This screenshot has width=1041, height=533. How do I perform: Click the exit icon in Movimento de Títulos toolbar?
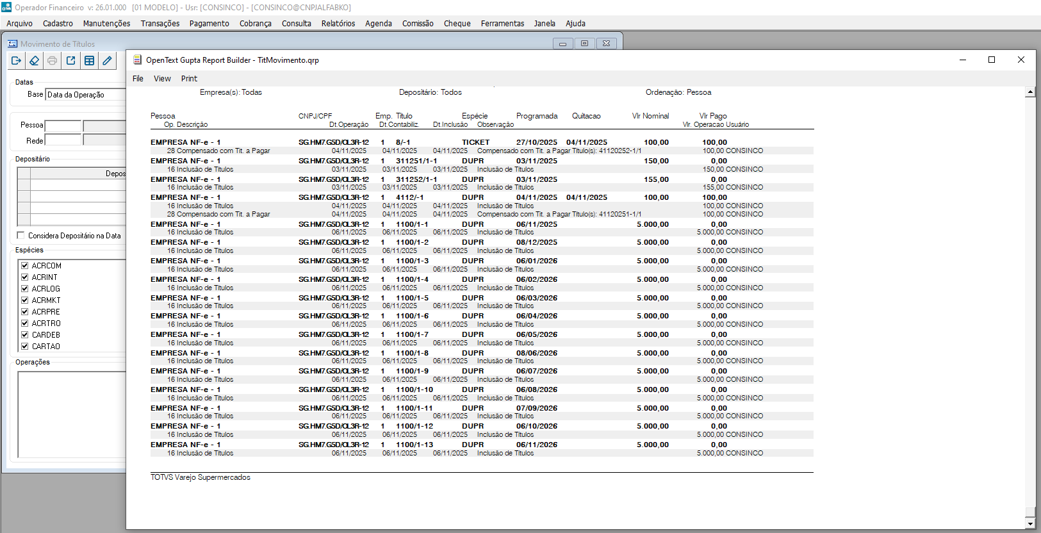coord(17,61)
